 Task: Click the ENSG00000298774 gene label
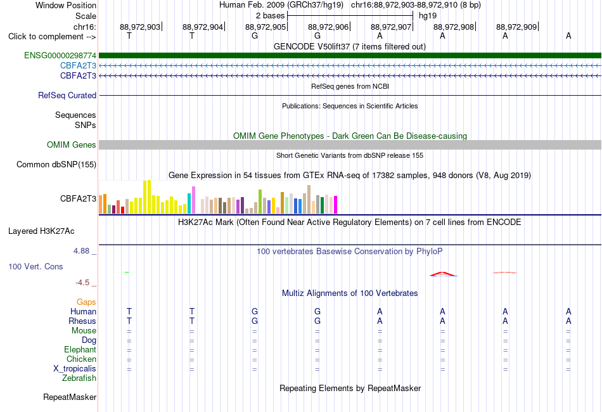60,56
